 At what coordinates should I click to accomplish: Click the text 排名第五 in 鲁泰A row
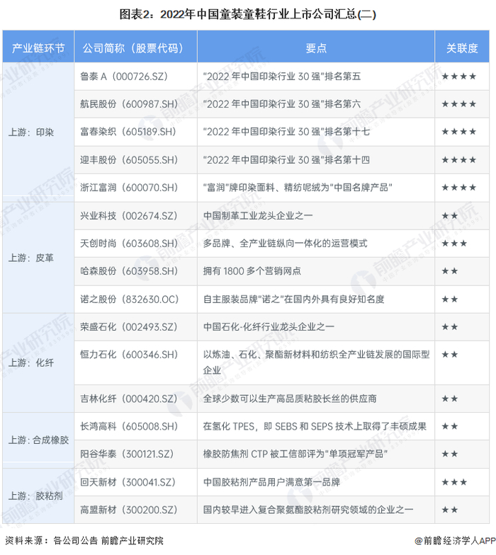pos(343,76)
